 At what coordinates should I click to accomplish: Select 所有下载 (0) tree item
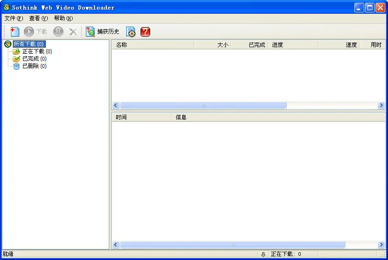(x=29, y=44)
